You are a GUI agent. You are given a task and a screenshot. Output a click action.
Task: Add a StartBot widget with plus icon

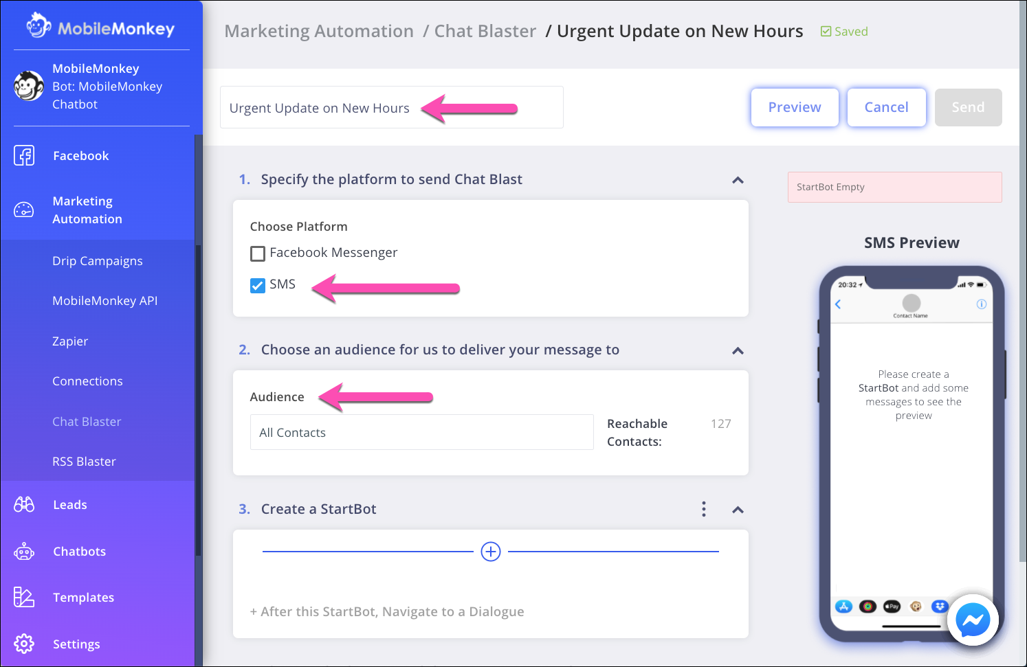coord(491,552)
